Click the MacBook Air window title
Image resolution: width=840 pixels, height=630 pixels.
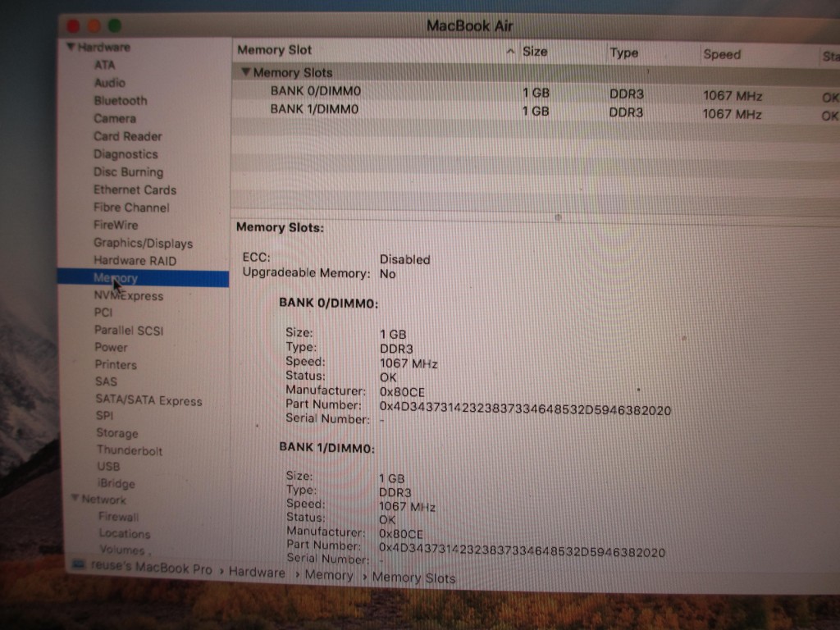tap(470, 25)
